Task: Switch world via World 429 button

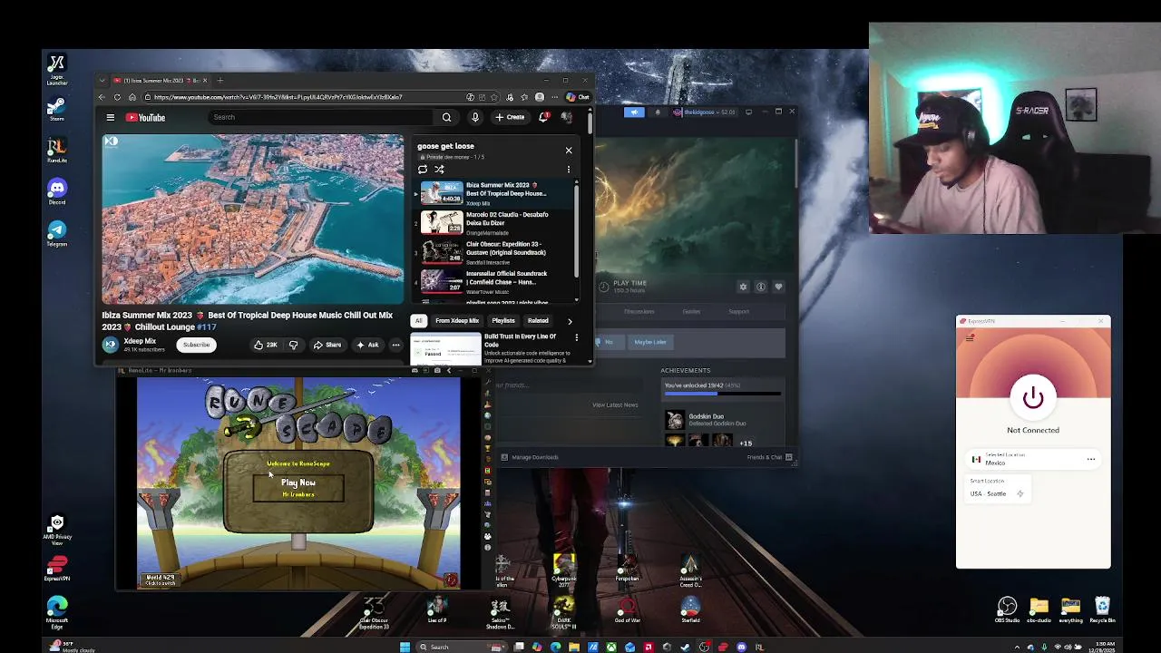Action: coord(160,580)
